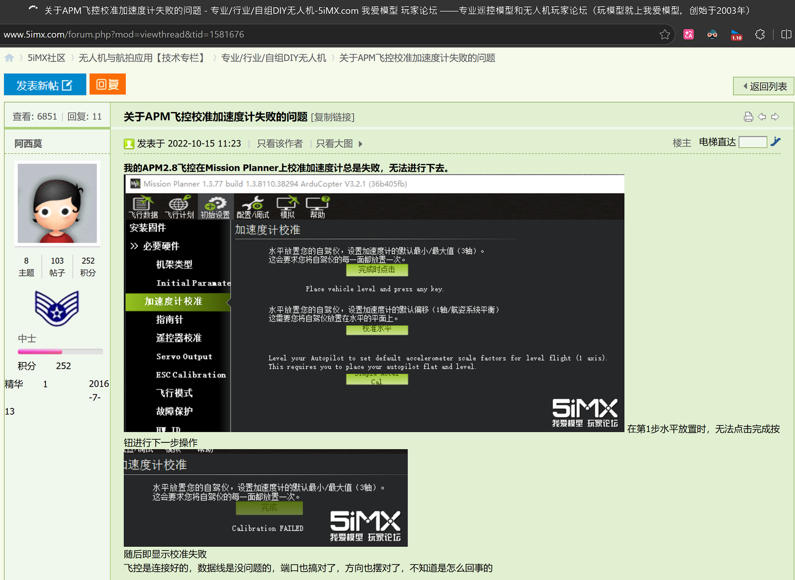Open the Calibration FAILED screenshot
This screenshot has width=795, height=580.
266,498
